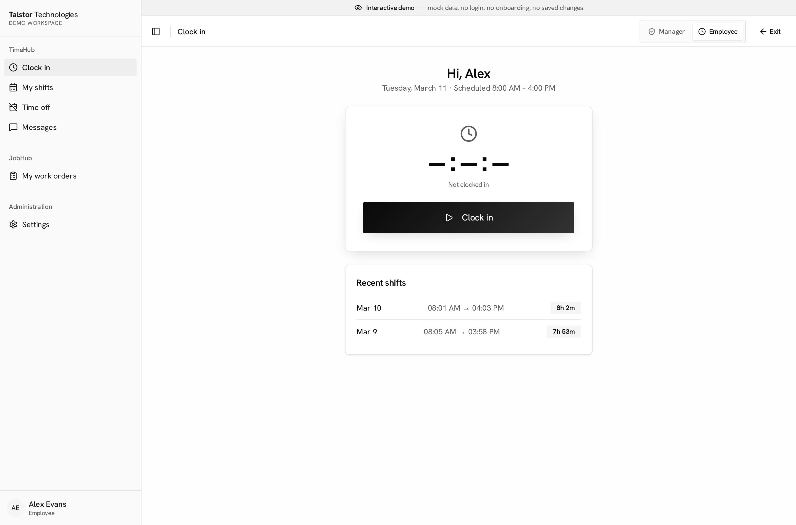Select the Mar 10 shift row
This screenshot has width=796, height=525.
tap(468, 308)
